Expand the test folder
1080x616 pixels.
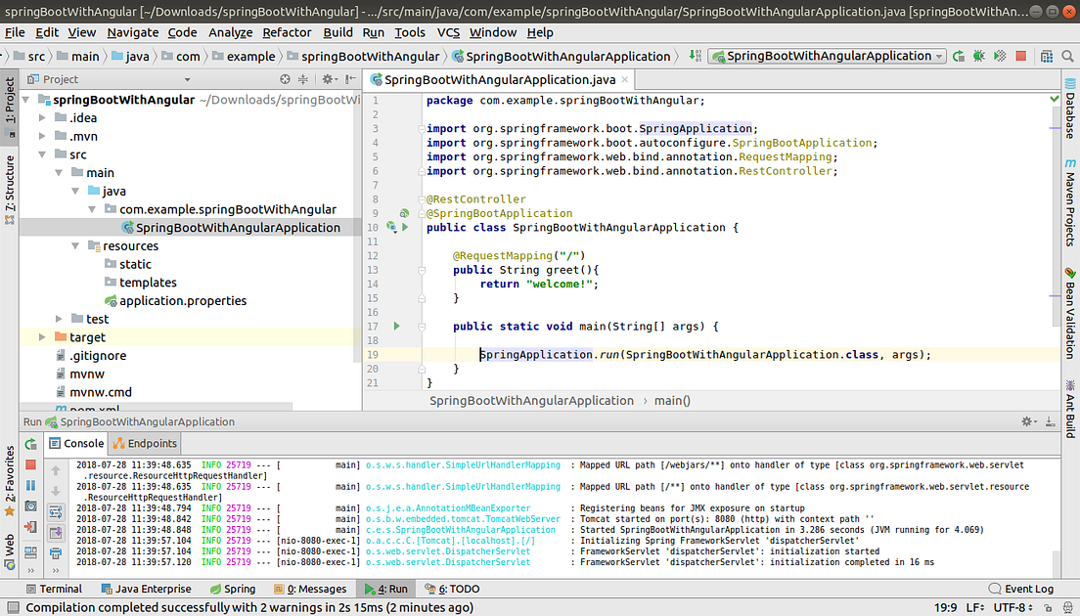click(59, 319)
